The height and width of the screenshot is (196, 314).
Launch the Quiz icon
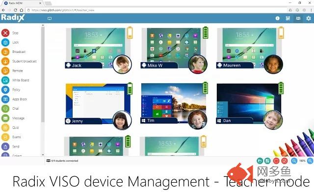pyautogui.click(x=5, y=127)
